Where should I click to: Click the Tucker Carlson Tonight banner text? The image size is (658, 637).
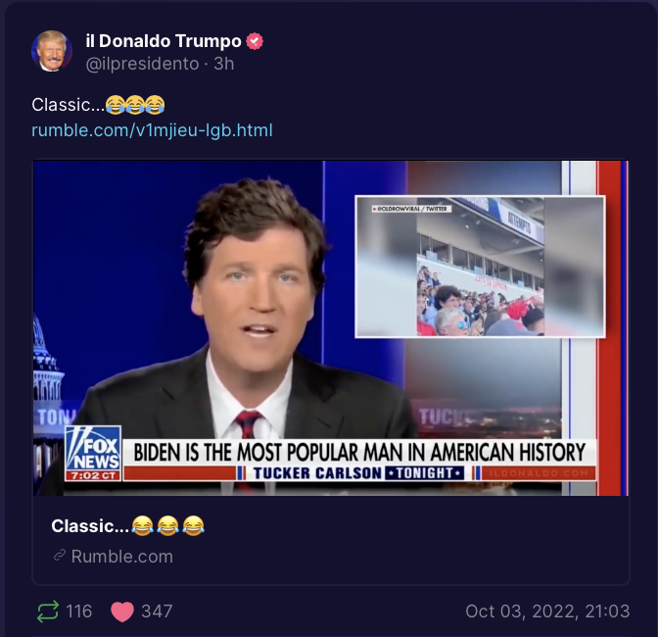[358, 473]
